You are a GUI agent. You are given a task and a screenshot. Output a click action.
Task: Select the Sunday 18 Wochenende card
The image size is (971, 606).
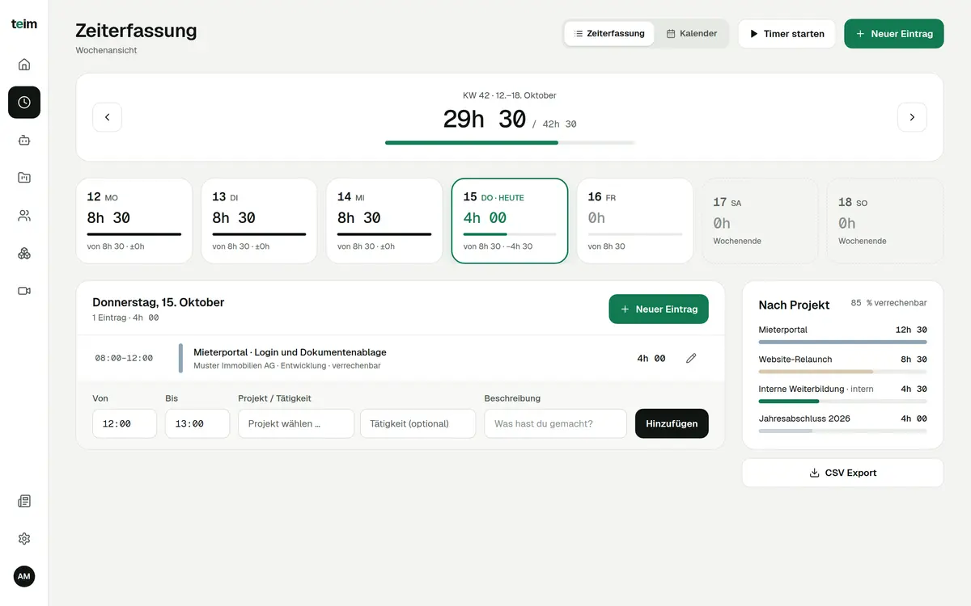885,221
